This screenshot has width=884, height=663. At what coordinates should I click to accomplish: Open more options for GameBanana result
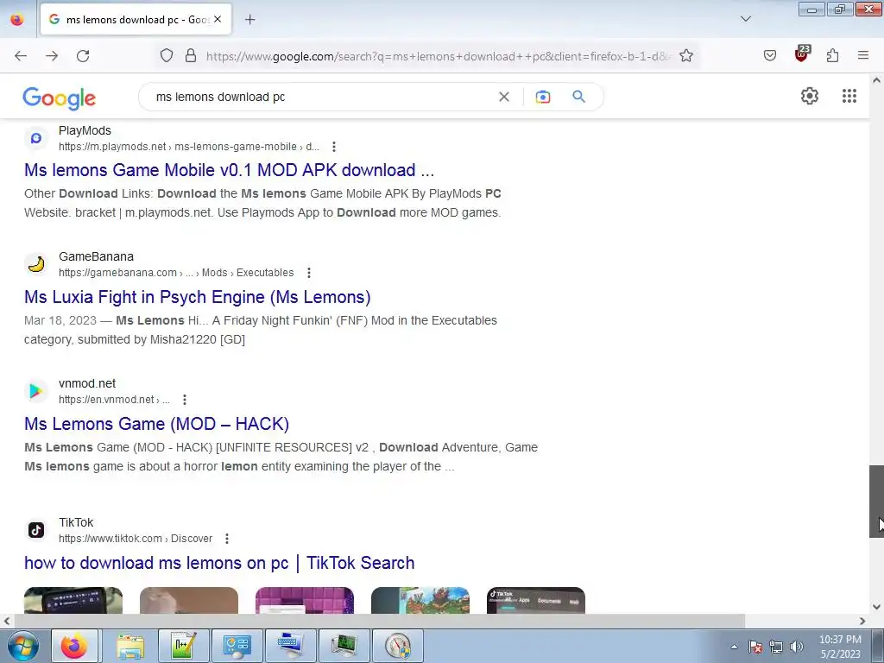309,273
